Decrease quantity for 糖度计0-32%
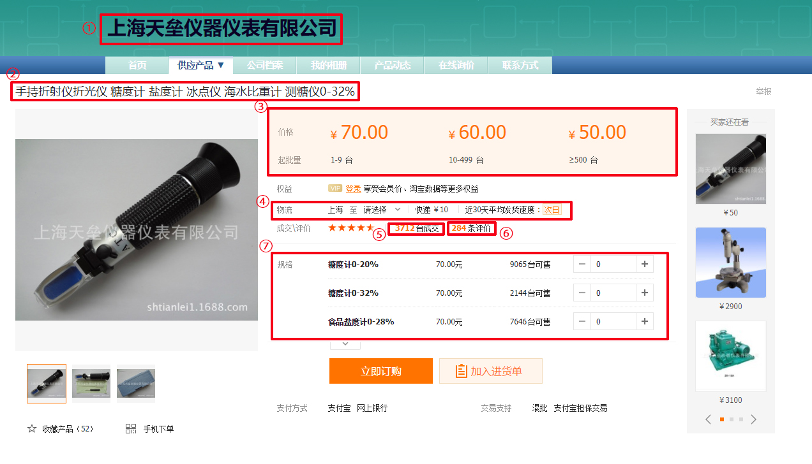The image size is (812, 464). pyautogui.click(x=582, y=293)
